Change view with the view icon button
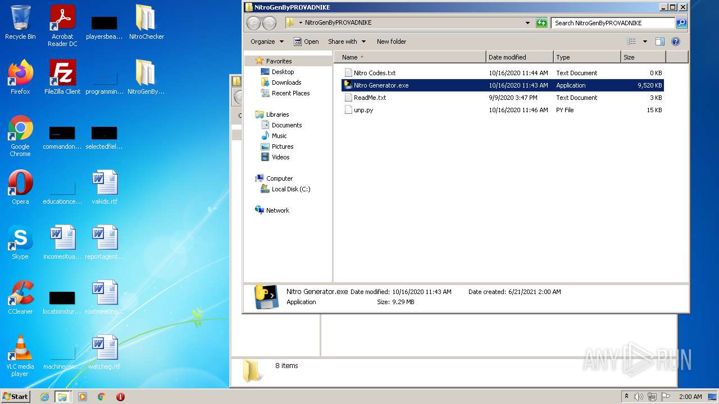 point(631,42)
